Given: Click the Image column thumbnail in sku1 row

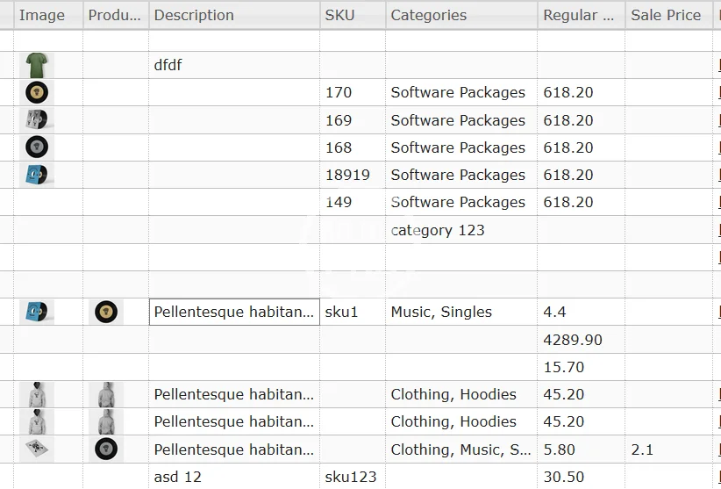Looking at the screenshot, I should click(x=36, y=312).
